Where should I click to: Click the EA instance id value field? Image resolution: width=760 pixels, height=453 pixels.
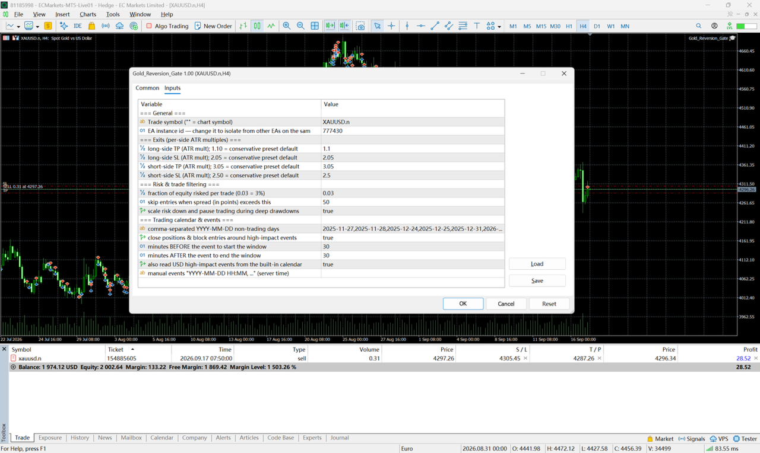tap(413, 131)
